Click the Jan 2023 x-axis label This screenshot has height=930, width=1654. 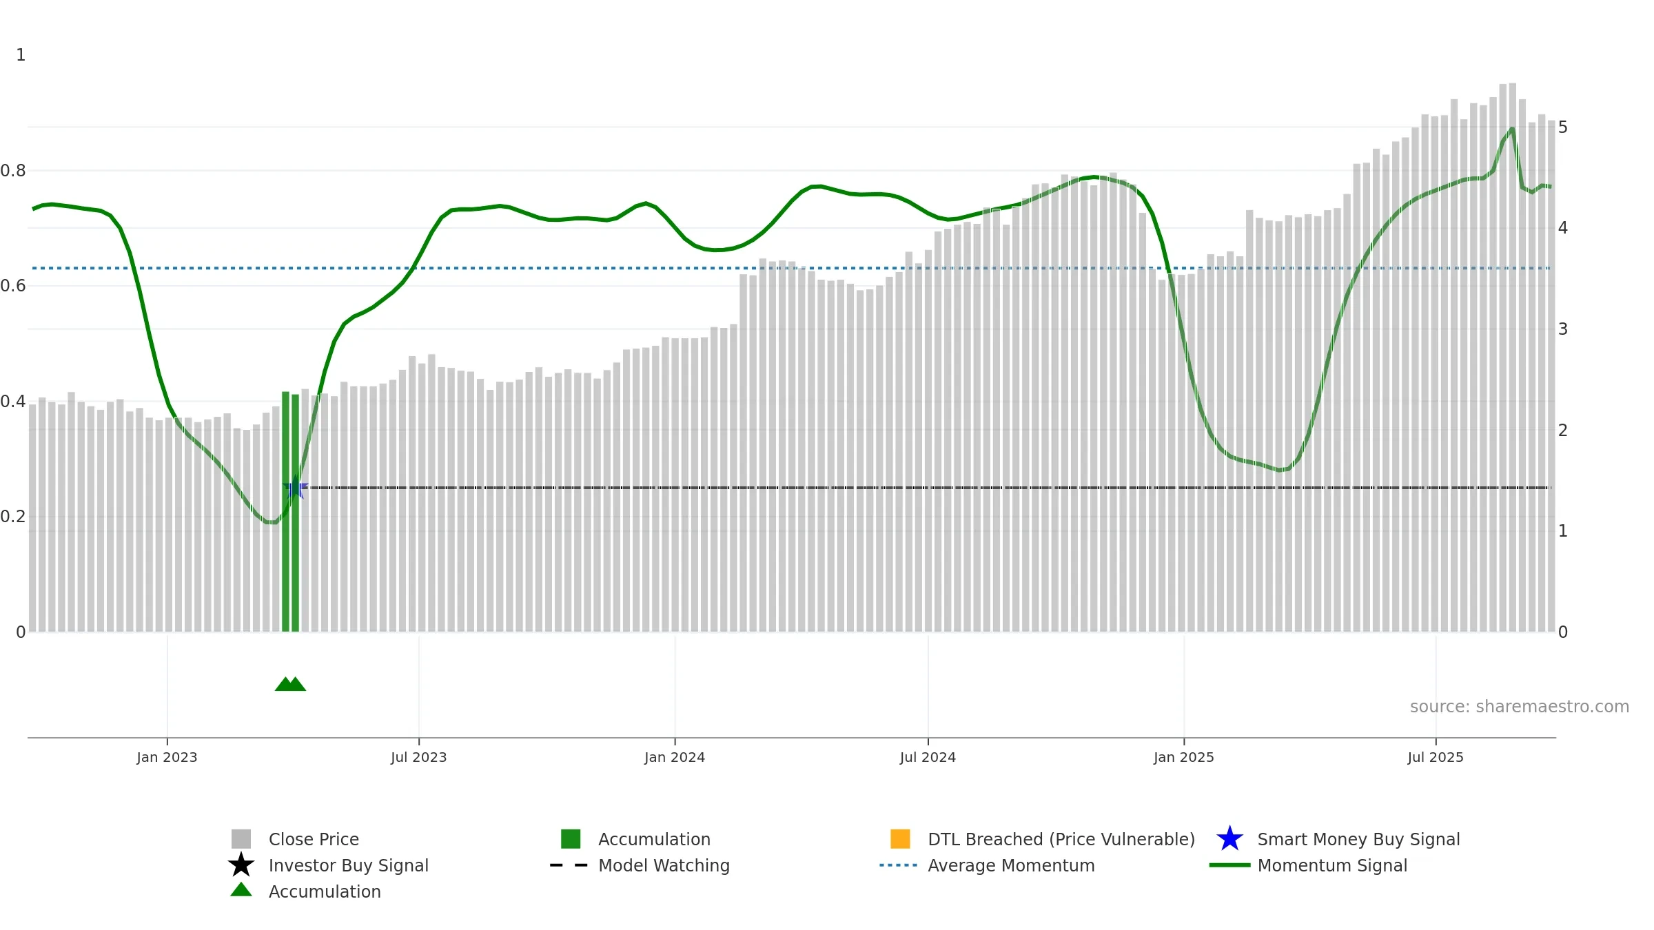(167, 758)
